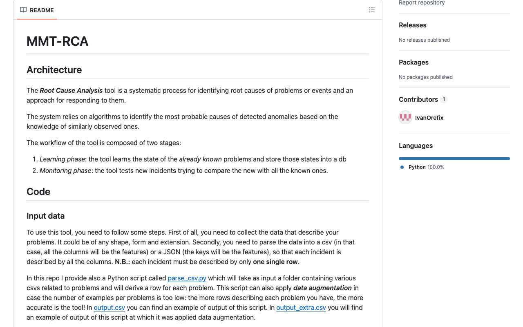Screen dimensions: 523x327
Task: Open the Packages section link
Action: (413, 62)
